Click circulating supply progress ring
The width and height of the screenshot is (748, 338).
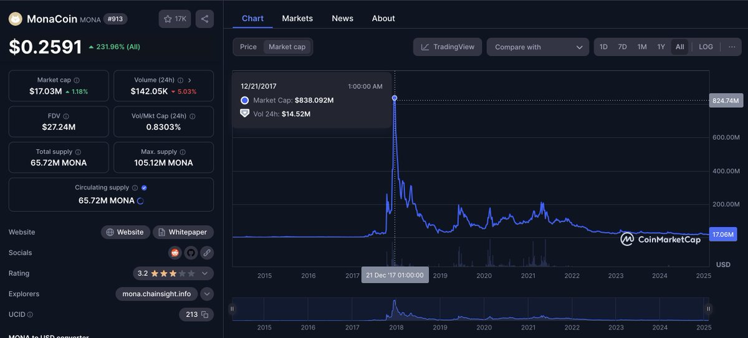(140, 201)
